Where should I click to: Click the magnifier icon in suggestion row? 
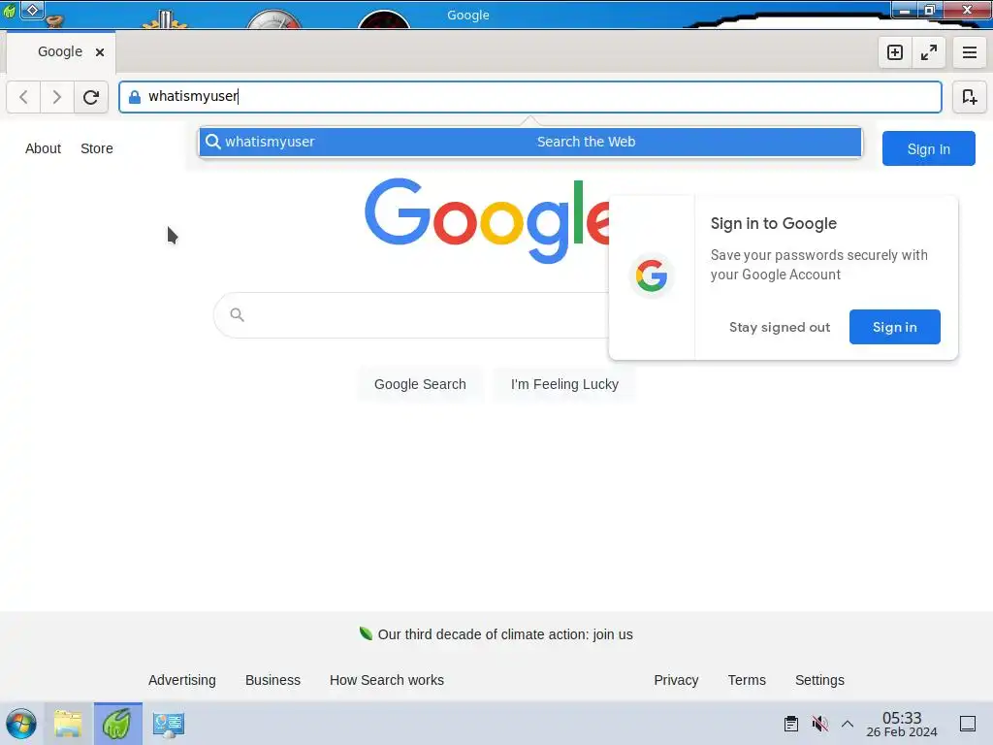point(212,142)
